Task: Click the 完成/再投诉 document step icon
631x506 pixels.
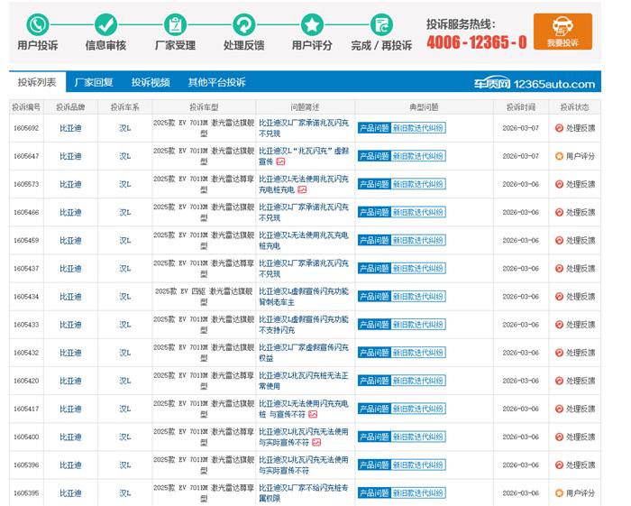Action: tap(381, 24)
